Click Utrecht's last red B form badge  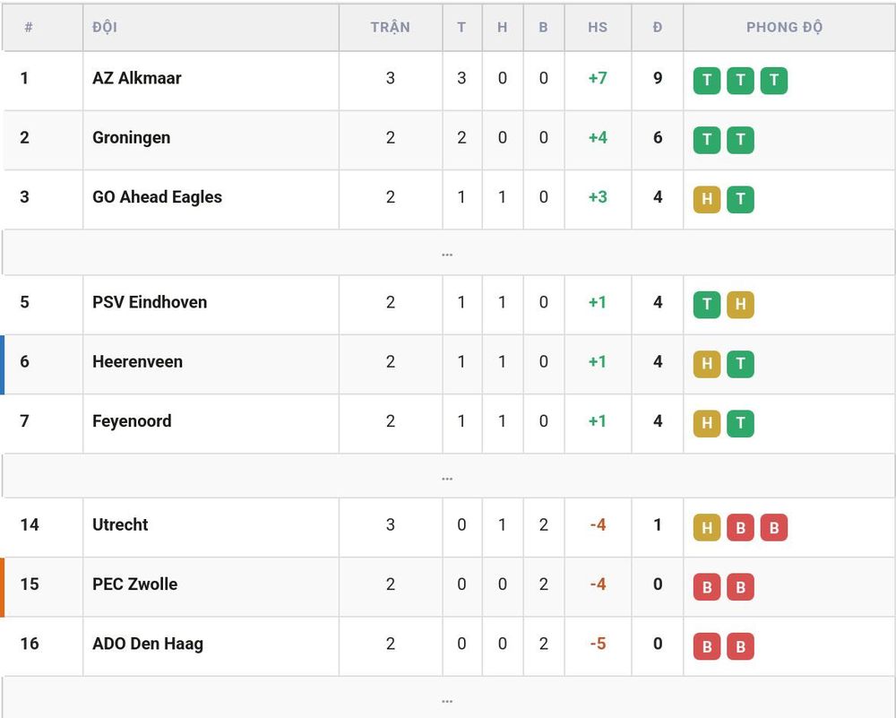click(x=774, y=528)
